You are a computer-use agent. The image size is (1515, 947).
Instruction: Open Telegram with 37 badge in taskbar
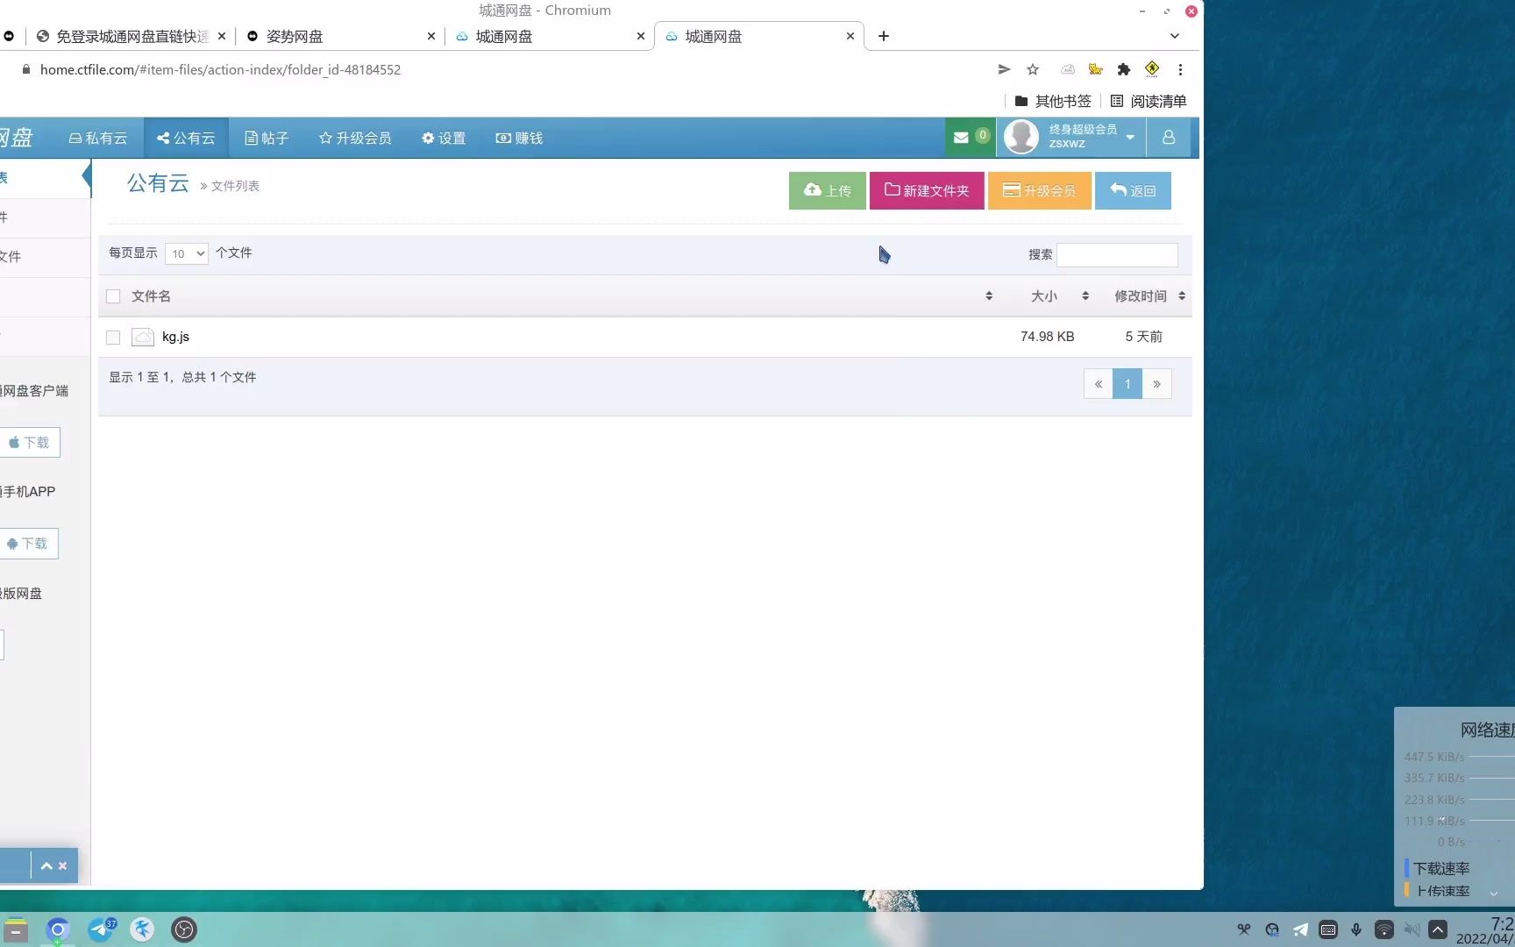pyautogui.click(x=101, y=929)
